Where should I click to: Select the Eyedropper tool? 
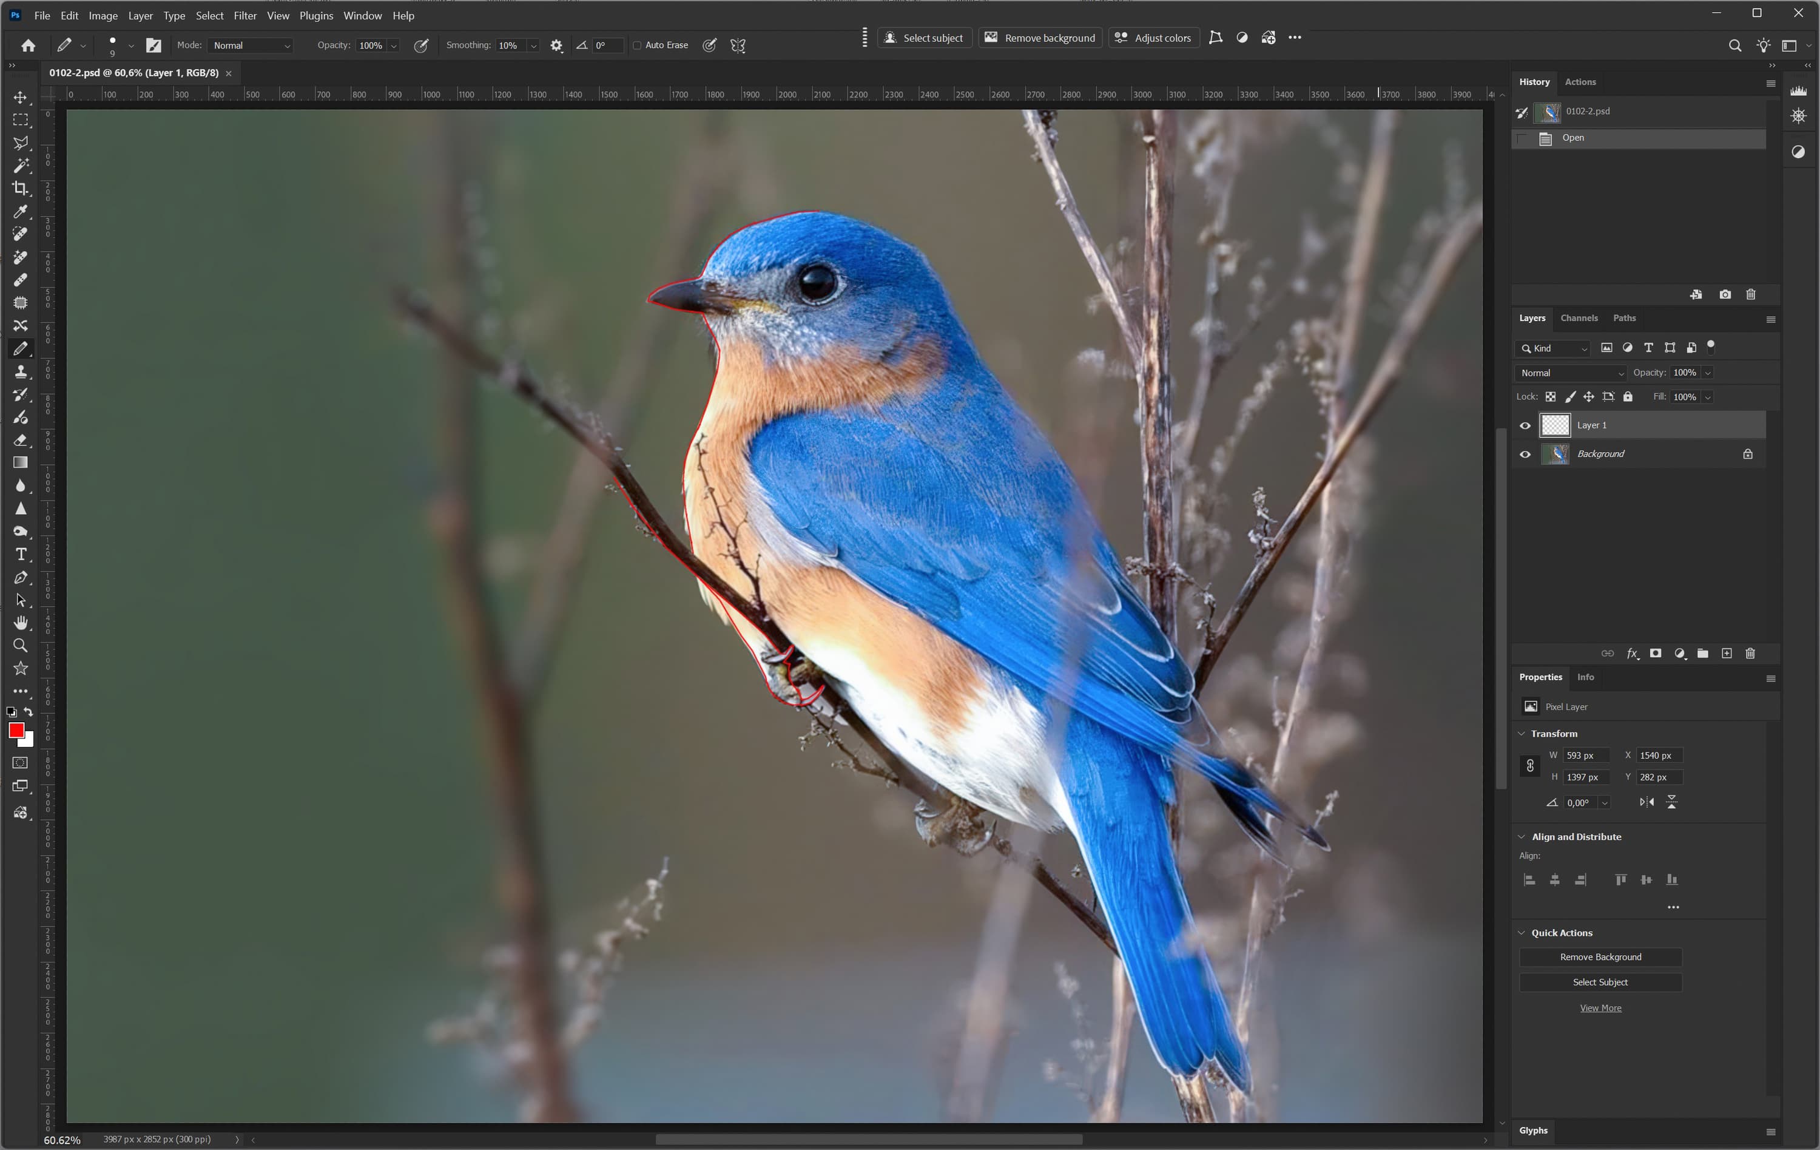point(21,212)
